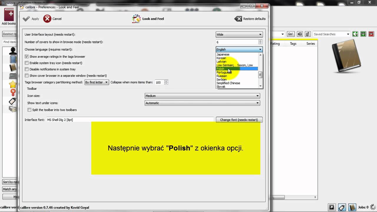Click the red Cancel icon

pyautogui.click(x=47, y=19)
